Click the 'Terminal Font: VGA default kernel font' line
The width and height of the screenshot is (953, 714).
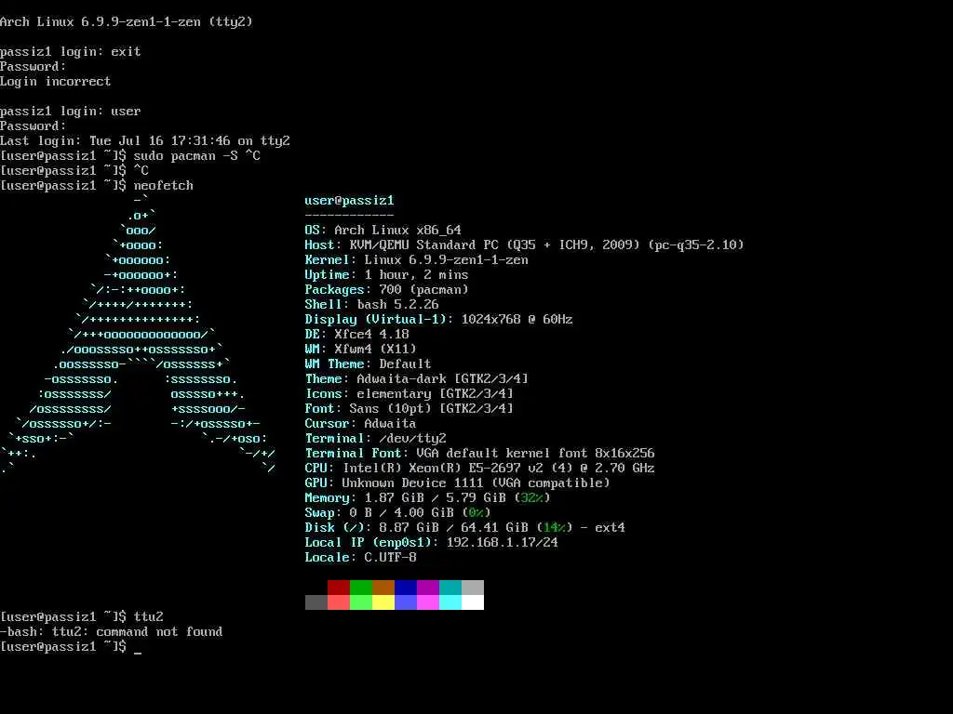pyautogui.click(x=480, y=454)
